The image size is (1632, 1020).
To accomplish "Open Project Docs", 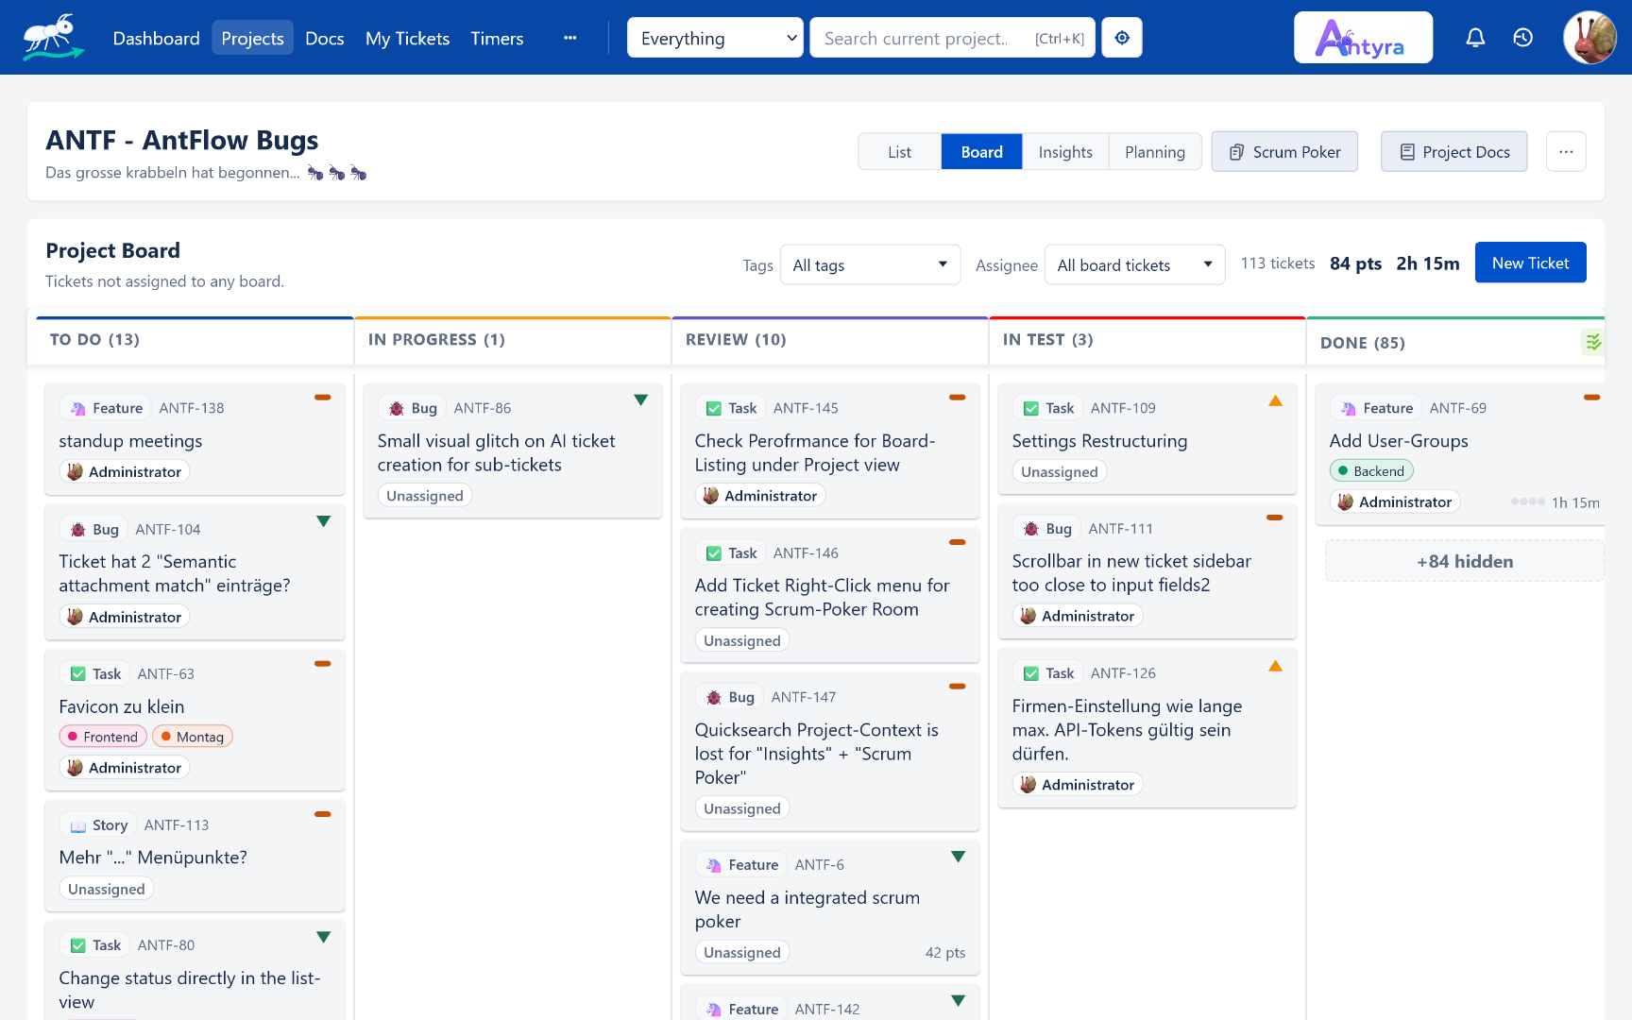I will click(x=1454, y=152).
